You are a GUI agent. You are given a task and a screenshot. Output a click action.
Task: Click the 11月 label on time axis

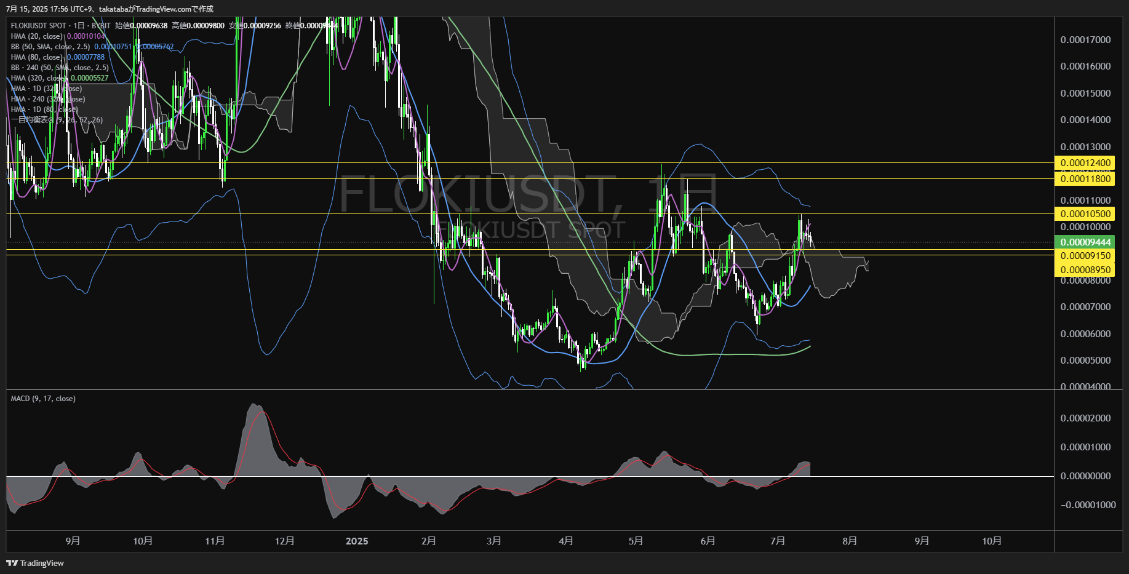pos(215,541)
